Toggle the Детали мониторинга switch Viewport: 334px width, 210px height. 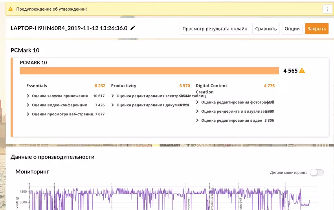tap(317, 172)
